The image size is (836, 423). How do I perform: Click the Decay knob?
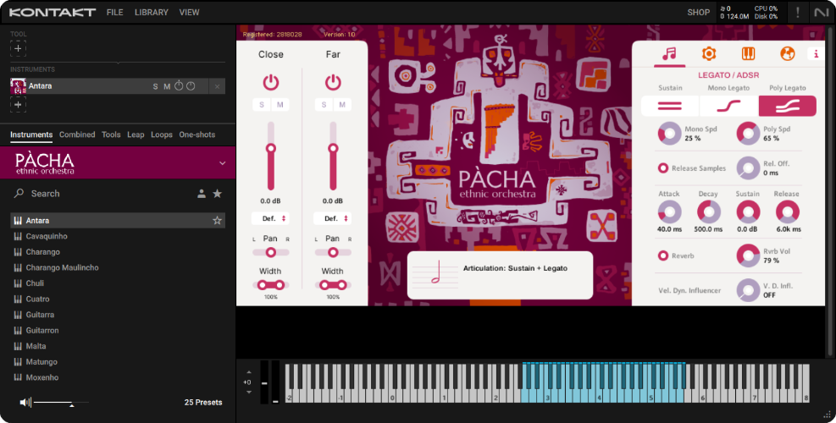pyautogui.click(x=709, y=212)
